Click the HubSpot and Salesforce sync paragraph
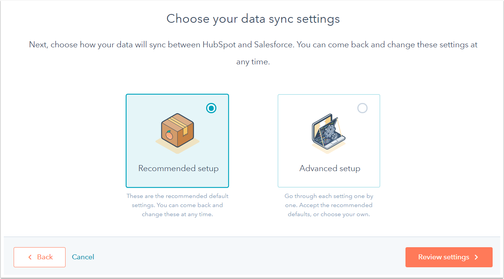504x279 pixels. 253,45
